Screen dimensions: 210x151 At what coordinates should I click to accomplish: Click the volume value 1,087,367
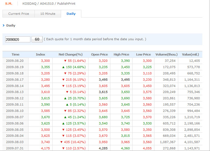click(x=168, y=142)
